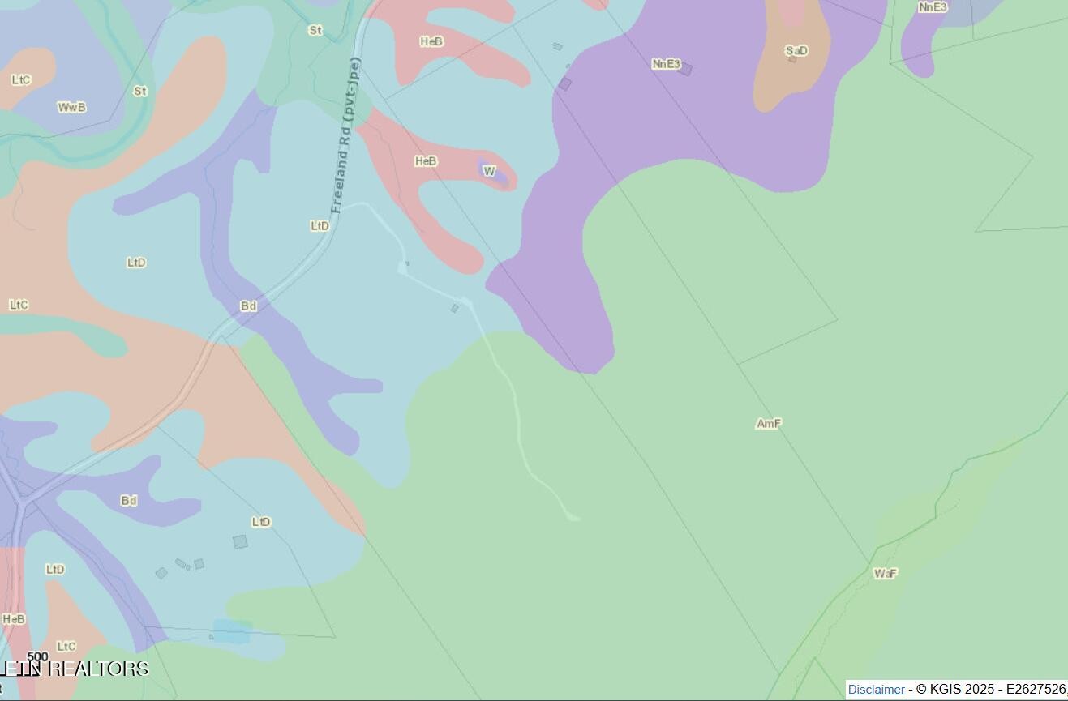The height and width of the screenshot is (701, 1068).
Task: Select the building footprint under the SaD label
Action: (792, 59)
